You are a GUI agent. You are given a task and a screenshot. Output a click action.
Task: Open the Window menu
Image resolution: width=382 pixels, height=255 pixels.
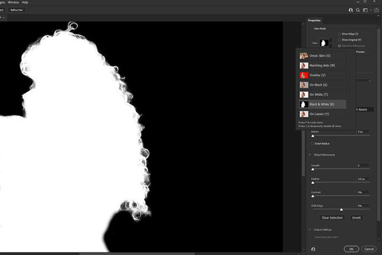[x=14, y=2]
